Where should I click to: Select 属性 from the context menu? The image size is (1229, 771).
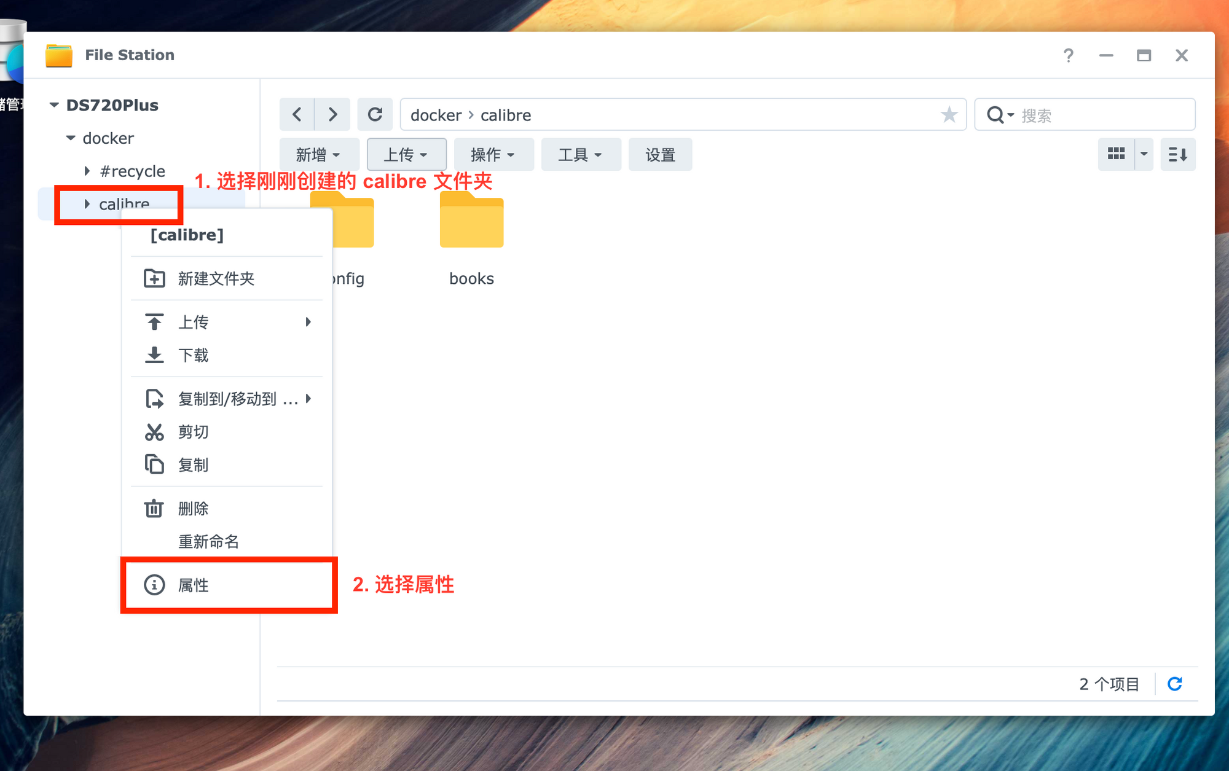(194, 585)
